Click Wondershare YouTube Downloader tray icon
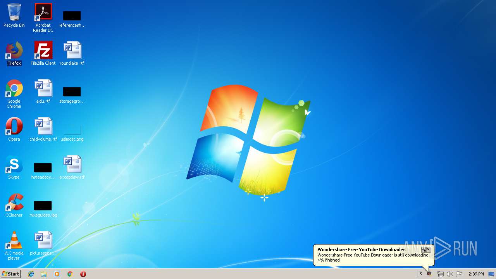496x279 pixels. pyautogui.click(x=429, y=274)
